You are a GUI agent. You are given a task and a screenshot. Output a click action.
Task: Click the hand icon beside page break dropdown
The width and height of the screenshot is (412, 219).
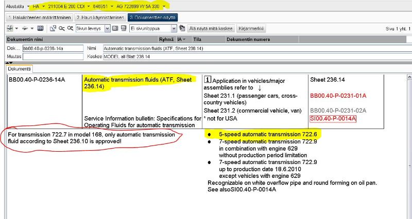tap(182, 28)
